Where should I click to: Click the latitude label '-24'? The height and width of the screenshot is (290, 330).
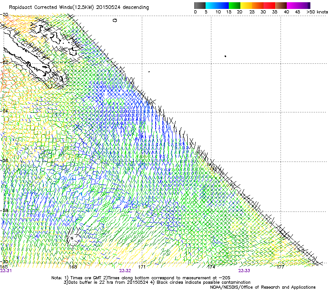pos(4,111)
